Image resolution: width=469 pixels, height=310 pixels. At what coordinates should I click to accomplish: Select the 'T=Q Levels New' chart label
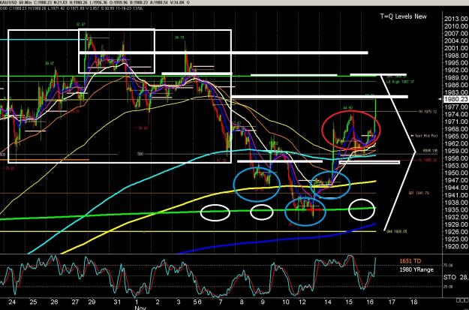(x=403, y=17)
